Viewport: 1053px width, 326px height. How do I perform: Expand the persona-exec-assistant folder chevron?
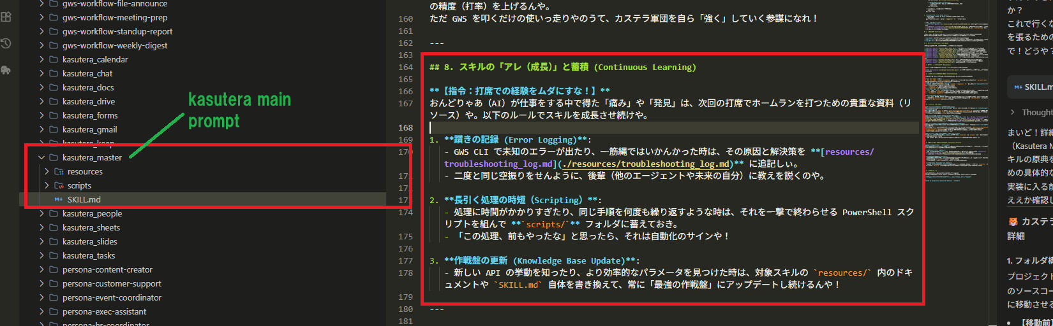point(41,312)
